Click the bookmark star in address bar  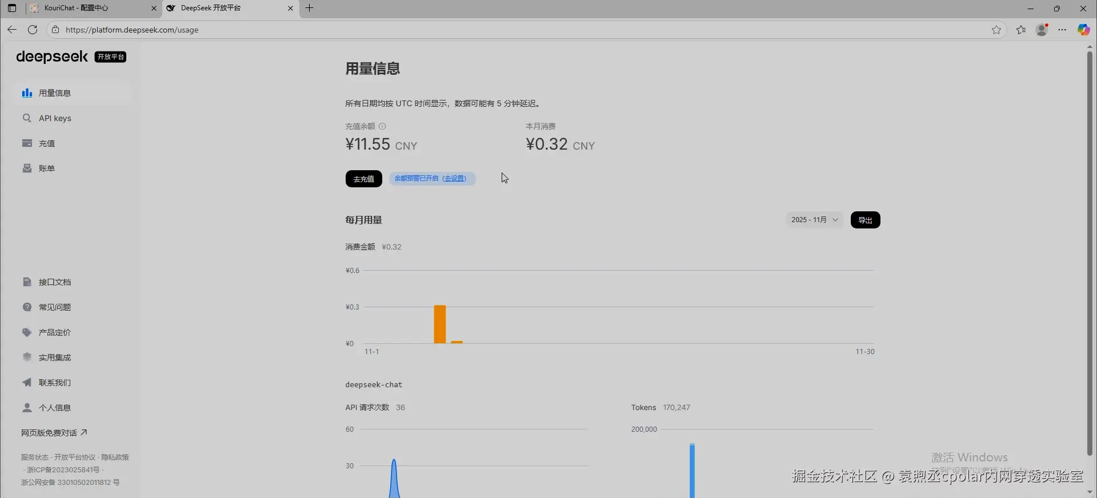click(x=996, y=30)
